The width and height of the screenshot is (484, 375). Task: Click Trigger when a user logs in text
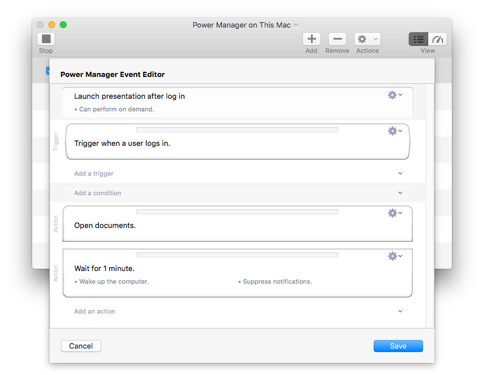coord(122,144)
